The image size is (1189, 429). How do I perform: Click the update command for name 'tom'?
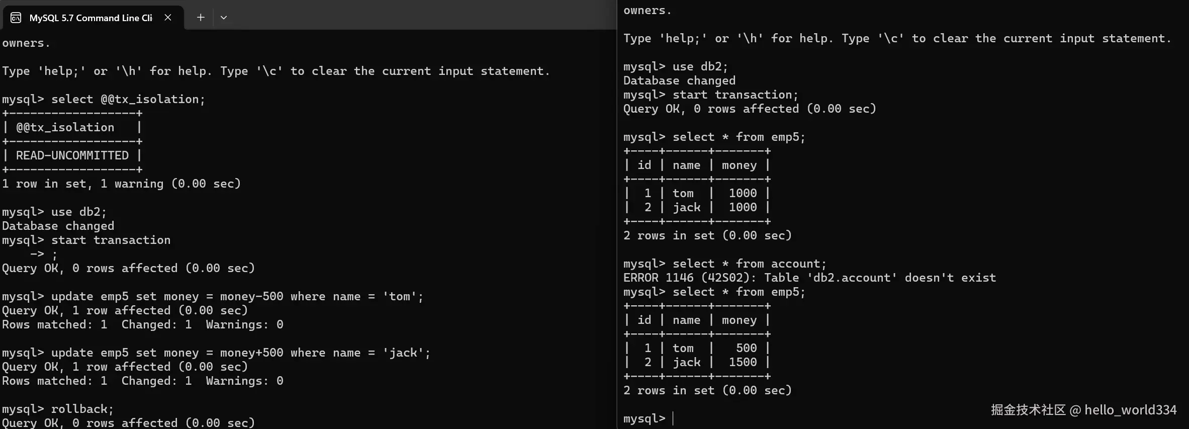pyautogui.click(x=213, y=297)
